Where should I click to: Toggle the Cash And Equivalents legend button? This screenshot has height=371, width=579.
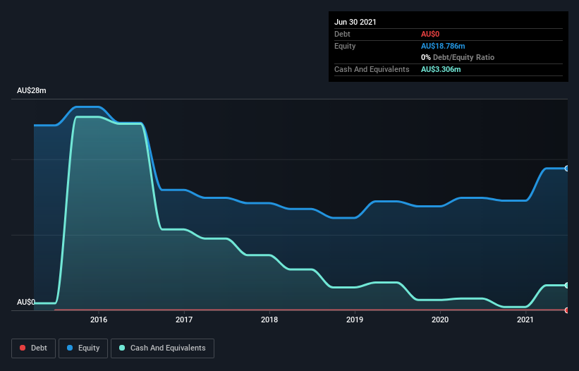pos(162,348)
